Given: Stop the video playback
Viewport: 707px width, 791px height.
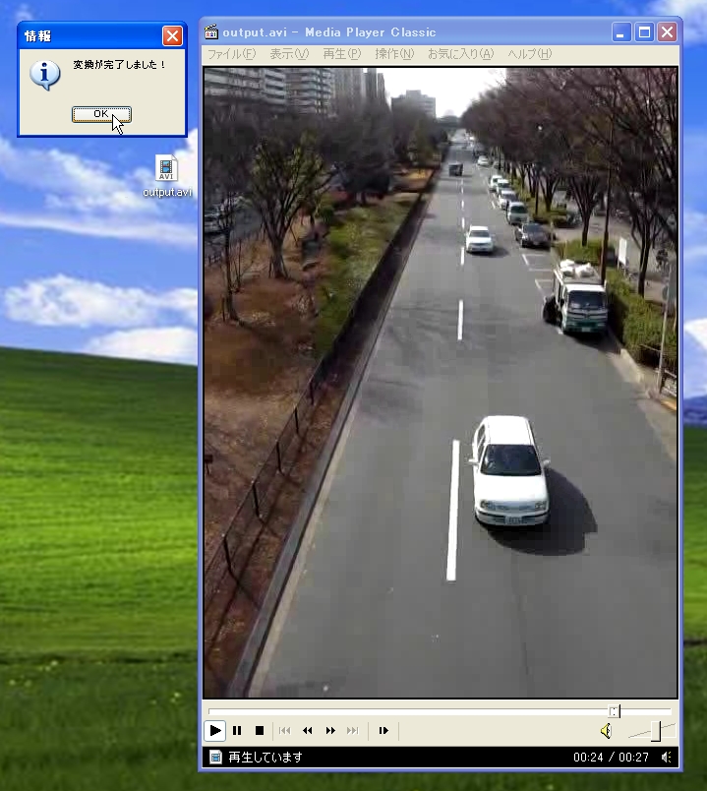Looking at the screenshot, I should point(260,730).
